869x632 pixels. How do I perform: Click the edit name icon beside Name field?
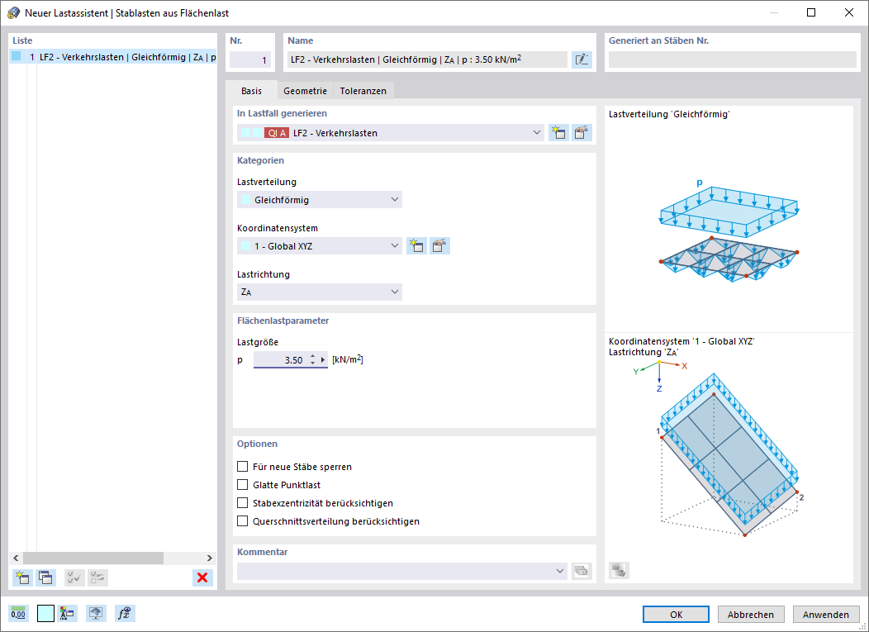click(x=582, y=59)
